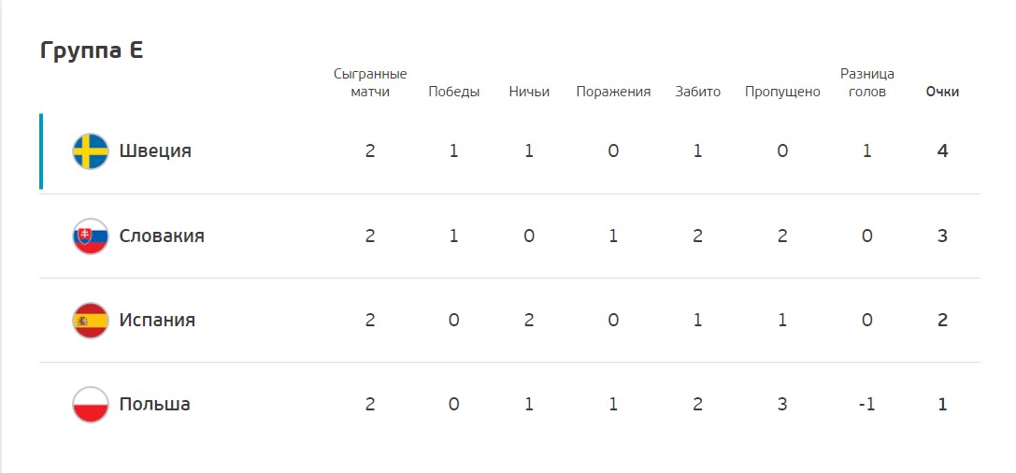1016x473 pixels.
Task: Click Poland's goal difference -1
Action: [866, 405]
